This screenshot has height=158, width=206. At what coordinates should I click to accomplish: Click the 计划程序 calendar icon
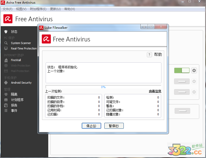point(6,100)
